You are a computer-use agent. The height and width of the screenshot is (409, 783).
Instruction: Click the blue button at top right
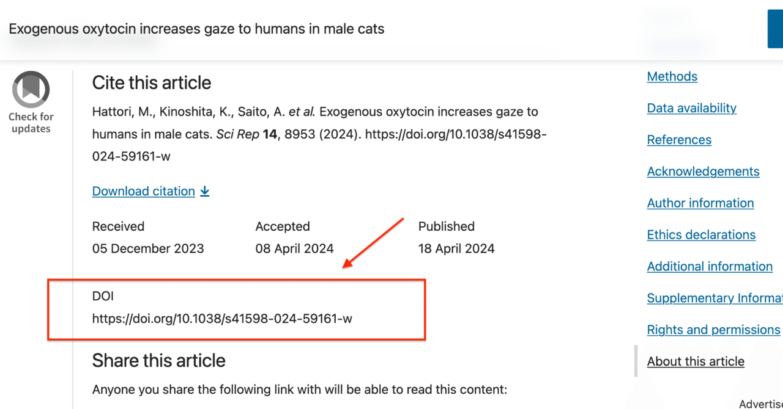(775, 29)
